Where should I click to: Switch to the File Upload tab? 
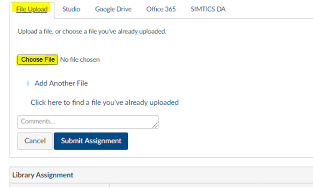[x=32, y=9]
